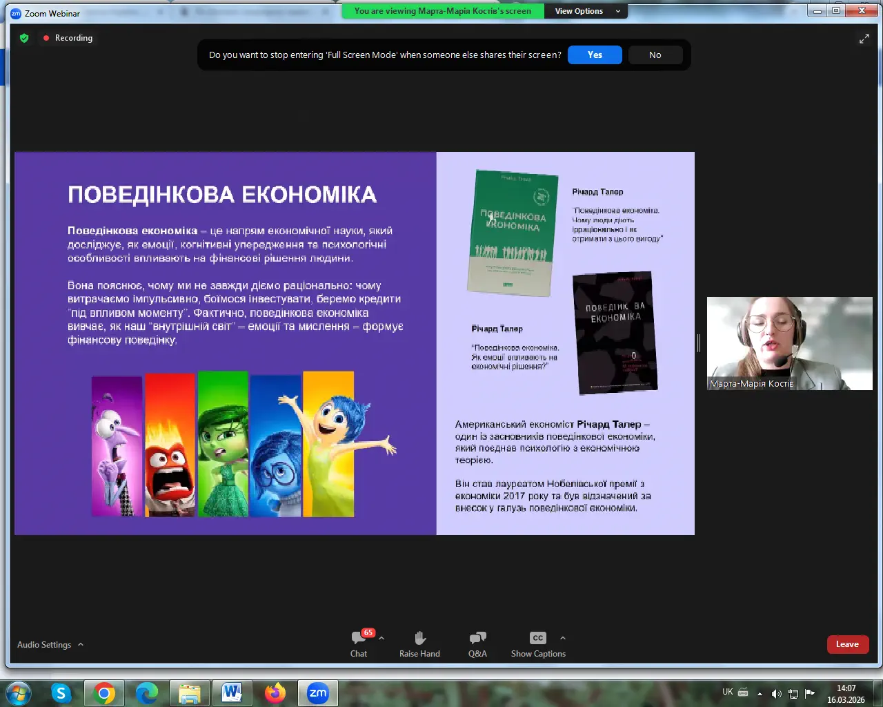Open Firefox from the taskbar

(x=275, y=693)
